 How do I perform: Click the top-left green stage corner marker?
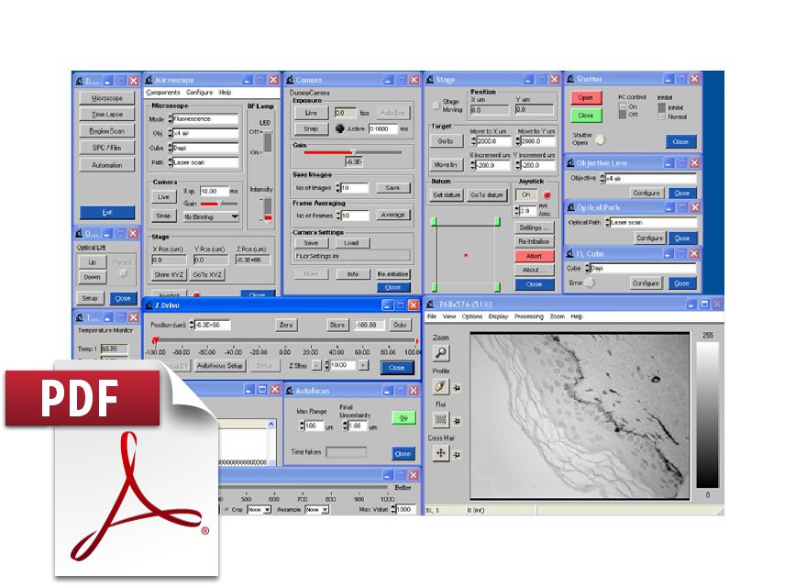tap(434, 222)
